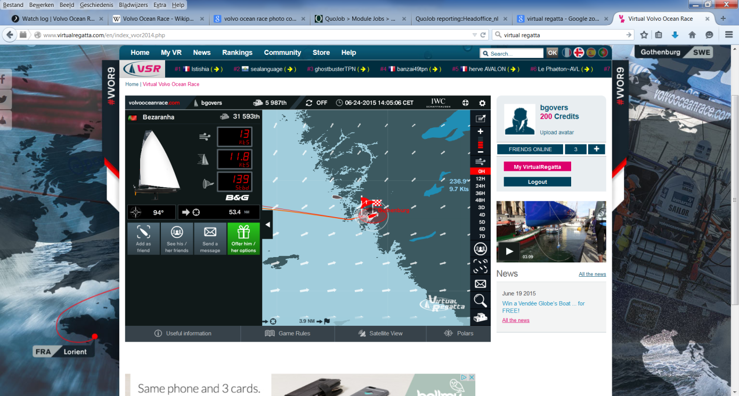Open friends view on map toolbar
This screenshot has width=739, height=396.
[x=480, y=248]
